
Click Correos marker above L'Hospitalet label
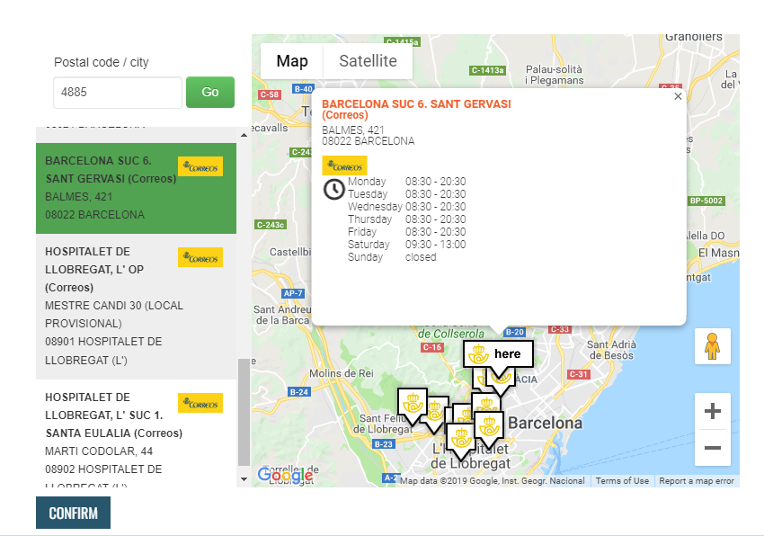(x=461, y=439)
